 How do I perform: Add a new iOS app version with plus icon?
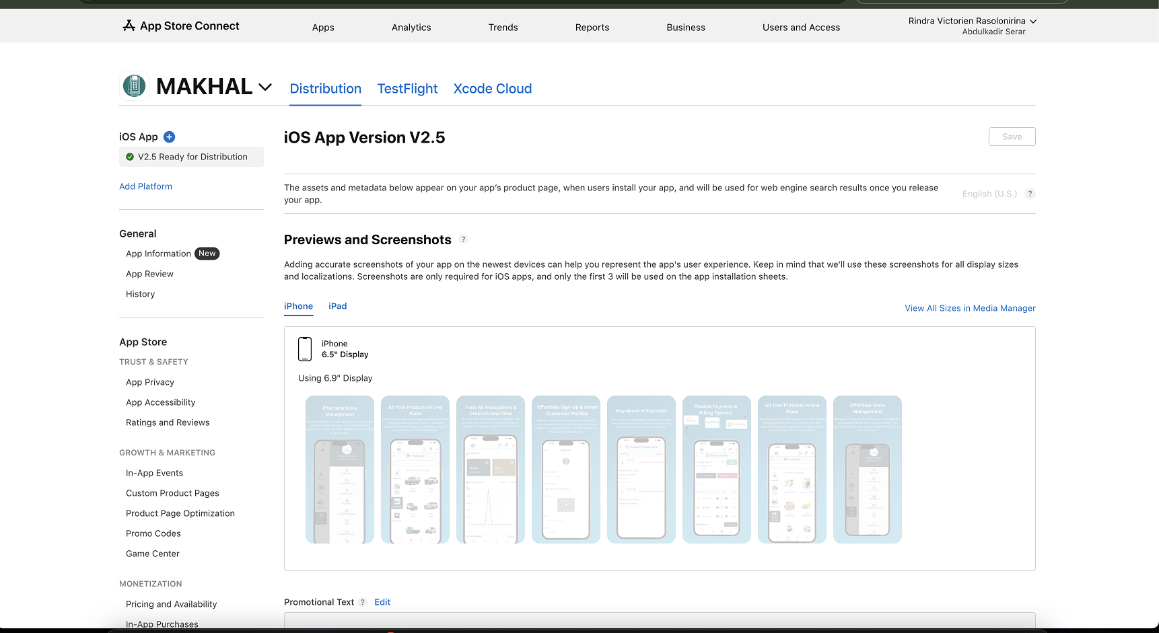coord(170,137)
